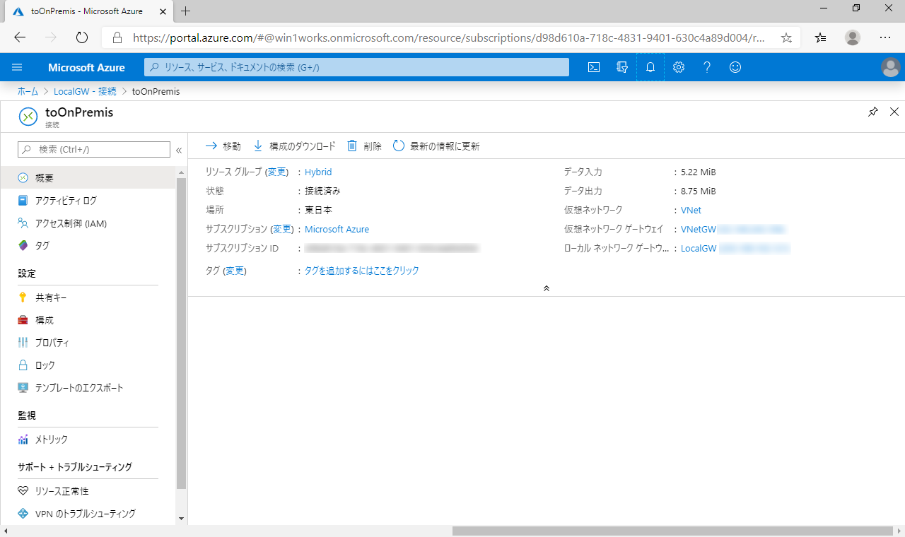Open the notifications bell
This screenshot has width=905, height=537.
pos(650,67)
